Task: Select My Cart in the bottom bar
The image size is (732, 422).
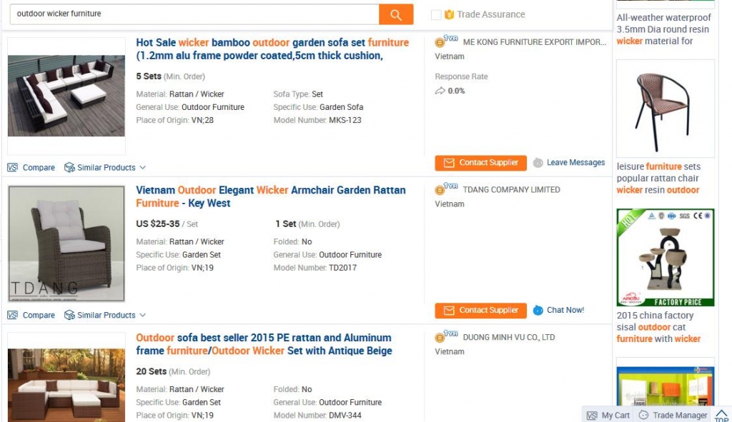Action: 612,415
